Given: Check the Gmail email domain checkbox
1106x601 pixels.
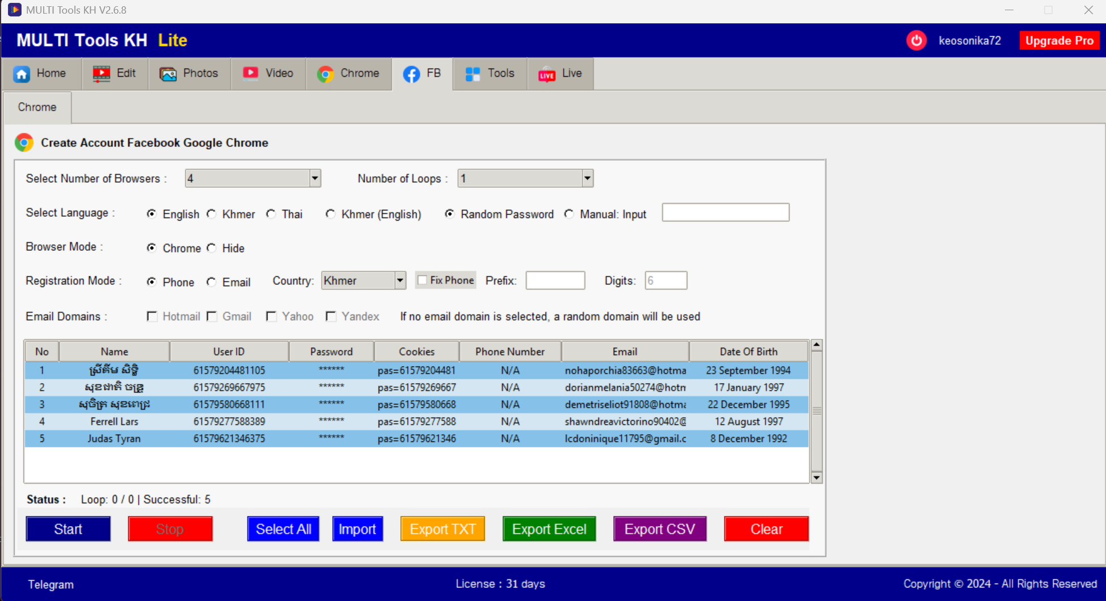Looking at the screenshot, I should 211,316.
